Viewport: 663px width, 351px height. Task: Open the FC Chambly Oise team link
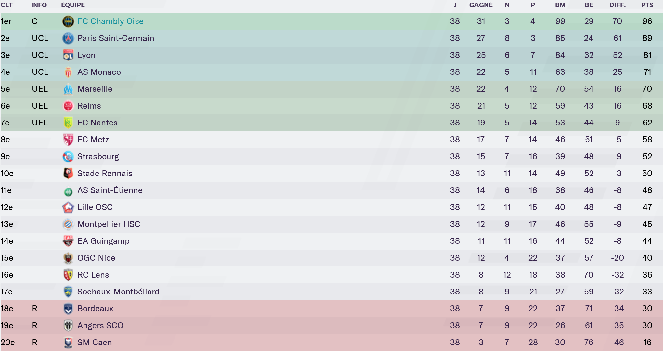[110, 21]
